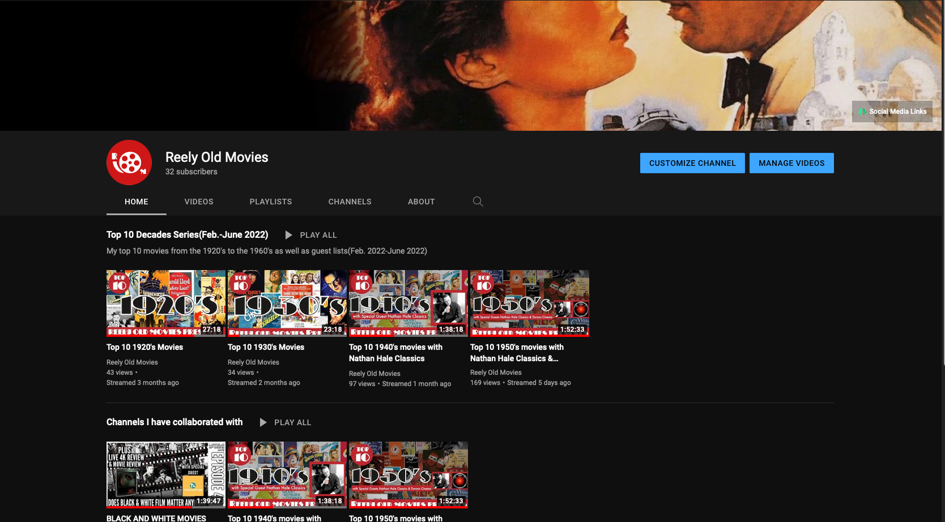Click '43 views' under 1920's video

[120, 373]
